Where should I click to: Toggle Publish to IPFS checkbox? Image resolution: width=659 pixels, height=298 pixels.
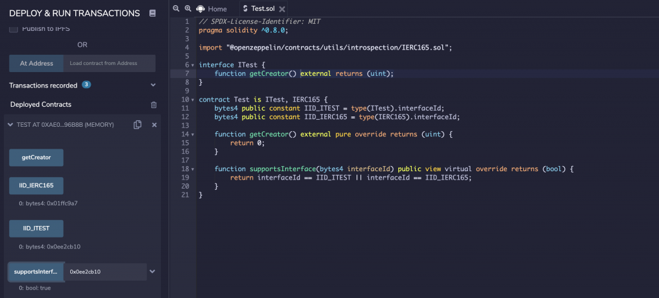pyautogui.click(x=14, y=28)
